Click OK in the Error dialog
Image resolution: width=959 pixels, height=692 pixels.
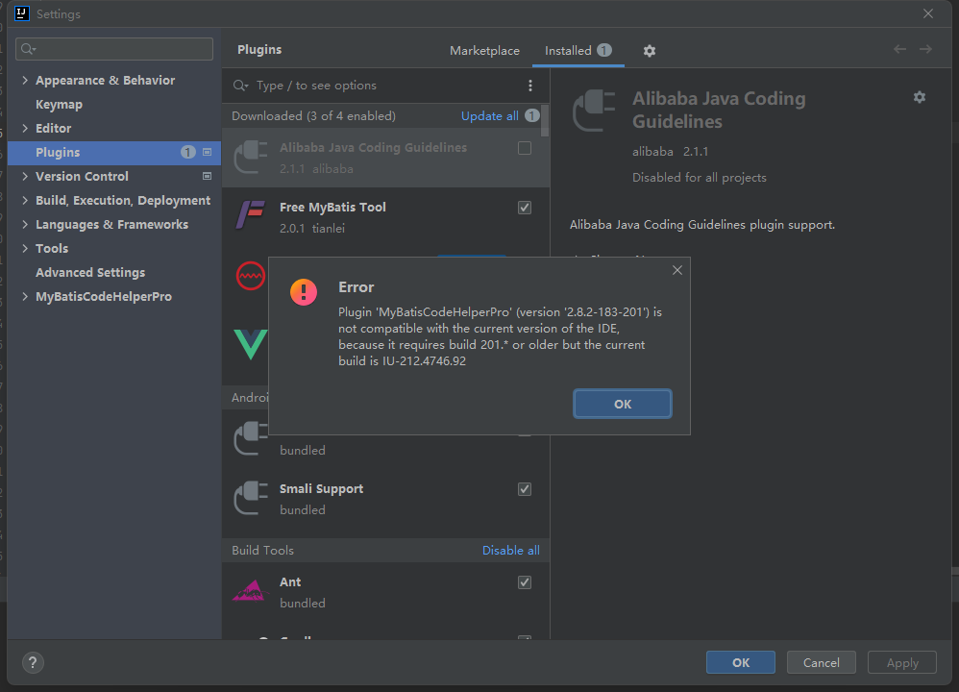click(x=622, y=404)
